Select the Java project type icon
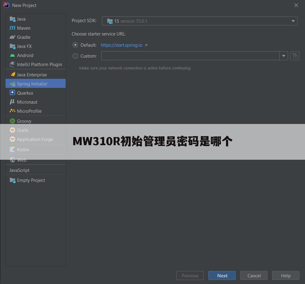305x284 pixels. coord(12,19)
